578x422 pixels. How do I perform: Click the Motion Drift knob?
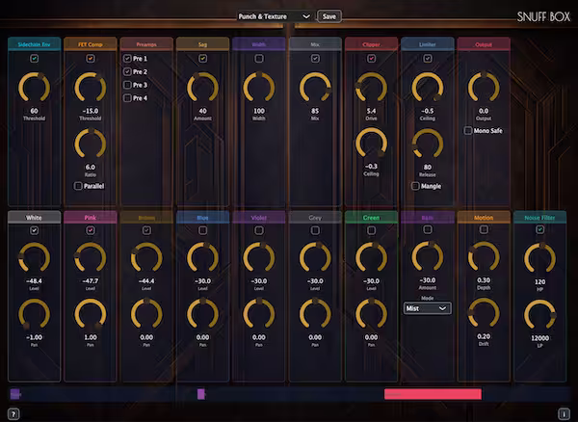(x=483, y=312)
